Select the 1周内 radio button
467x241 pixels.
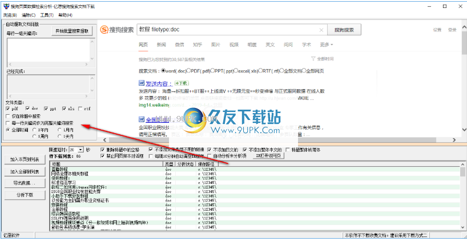coord(34,136)
